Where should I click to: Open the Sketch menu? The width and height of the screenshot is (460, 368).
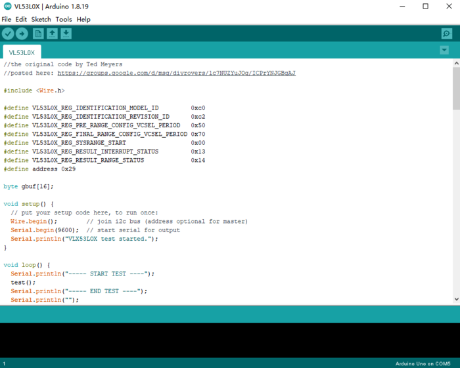point(41,19)
